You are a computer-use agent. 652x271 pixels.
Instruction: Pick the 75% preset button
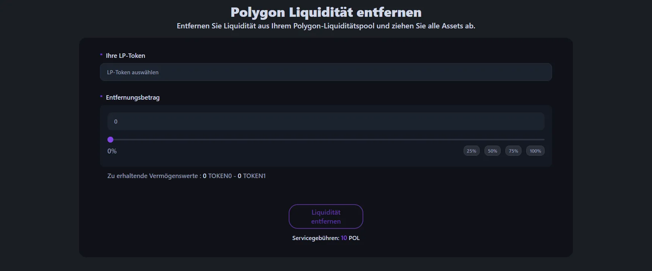(513, 151)
